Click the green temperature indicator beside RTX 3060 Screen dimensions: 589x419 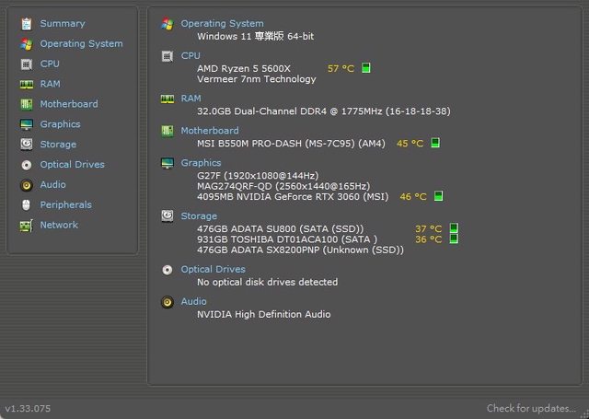click(439, 196)
